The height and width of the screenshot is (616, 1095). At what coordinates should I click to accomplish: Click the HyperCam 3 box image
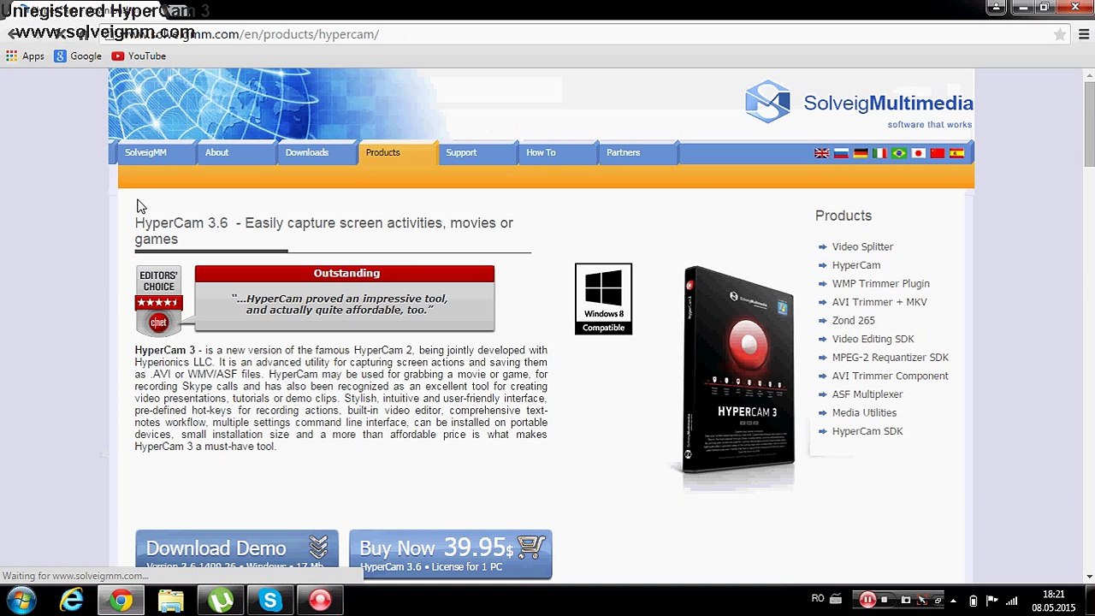737,370
